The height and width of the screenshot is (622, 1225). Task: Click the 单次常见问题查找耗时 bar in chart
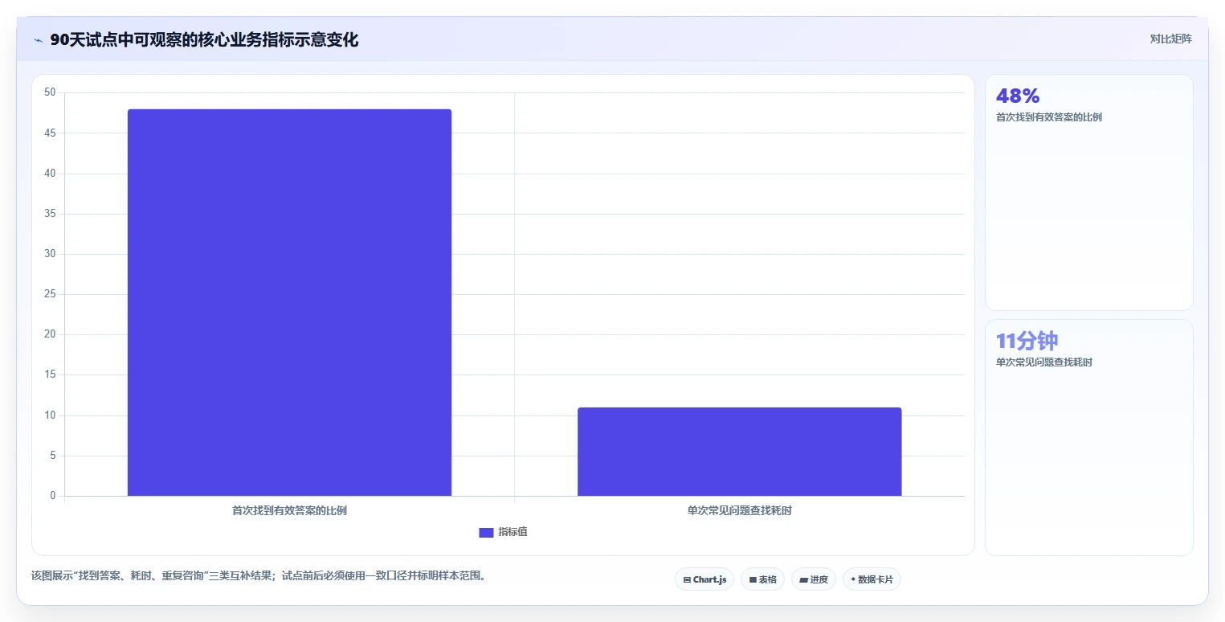click(739, 452)
